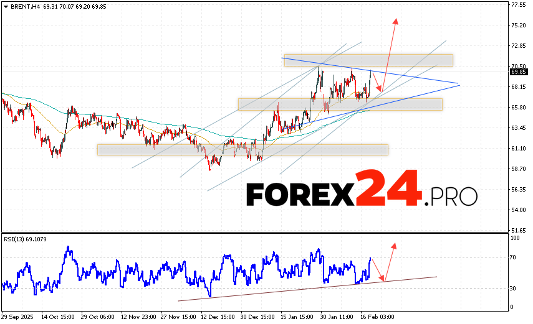533x324 pixels.
Task: Click the 77.55 price axis label
Action: click(x=519, y=5)
